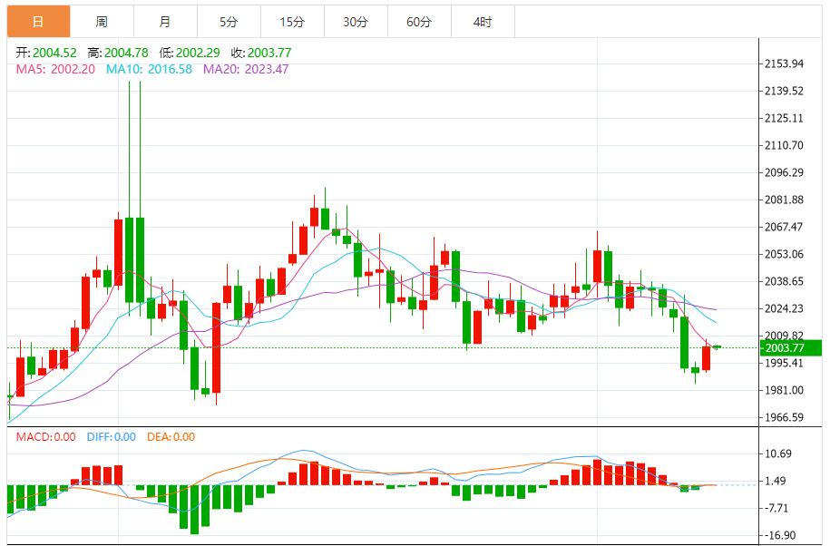Click the 1981.00 price axis label
The height and width of the screenshot is (546, 830).
(x=784, y=390)
